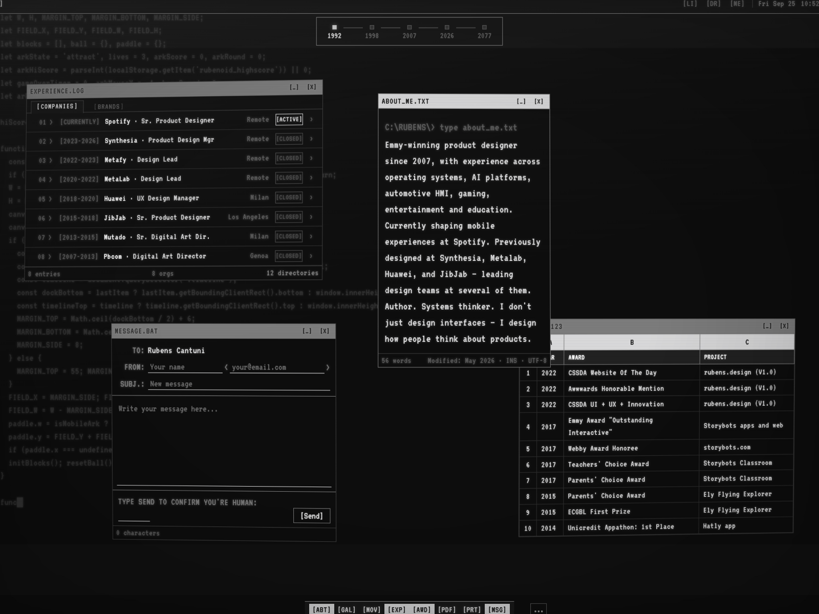Screen dimensions: 819x614
Task: Open the COMPANIES tab in Experience log
Action: tap(57, 106)
